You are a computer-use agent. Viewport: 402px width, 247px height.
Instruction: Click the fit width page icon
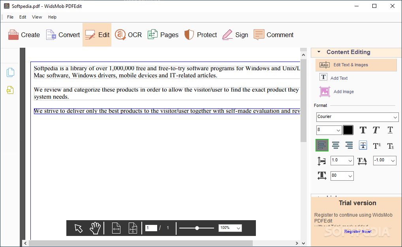[116, 228]
